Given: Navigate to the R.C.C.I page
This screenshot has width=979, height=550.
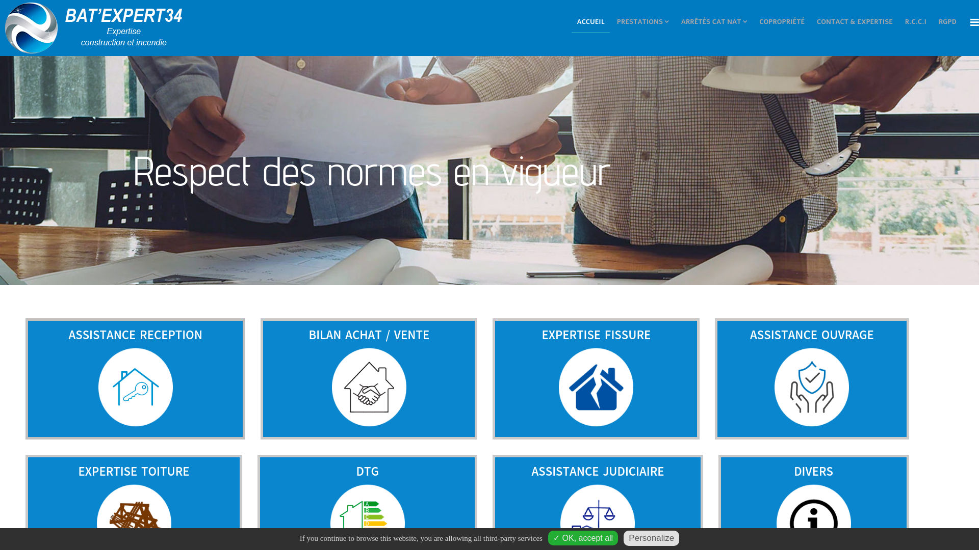Looking at the screenshot, I should tap(916, 22).
